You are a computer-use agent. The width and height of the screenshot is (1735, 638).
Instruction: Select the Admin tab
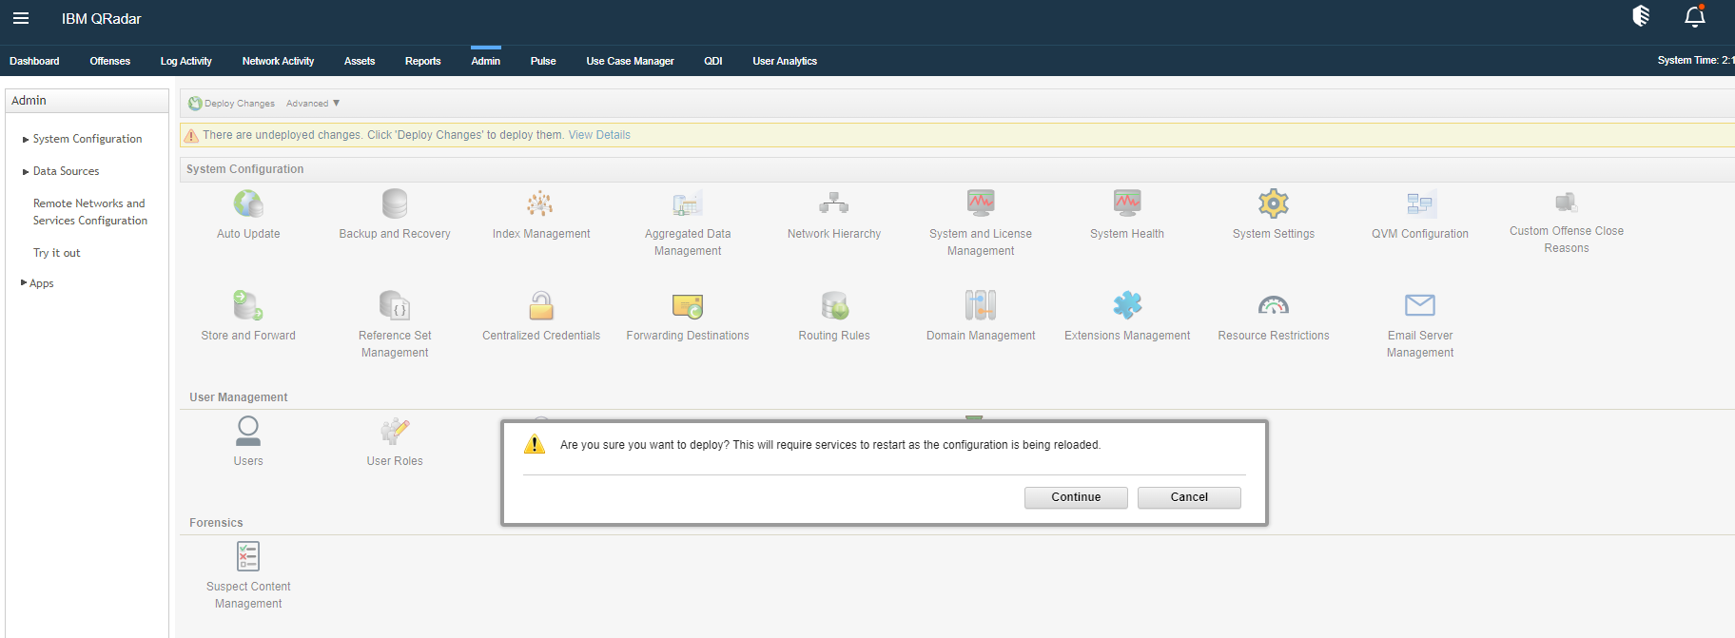[486, 61]
